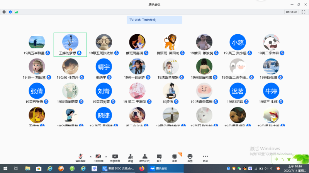This screenshot has width=309, height=173.
Task: Open the 更多 more options menu
Action: [205, 156]
